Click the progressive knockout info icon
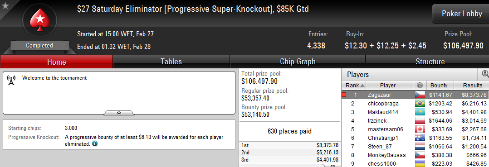Image resolution: width=489 pixels, height=167 pixels. click(x=94, y=144)
